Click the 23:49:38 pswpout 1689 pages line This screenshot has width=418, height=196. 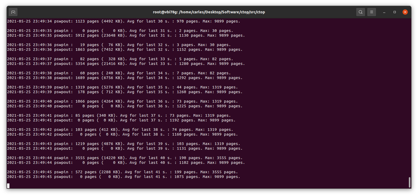125,78
